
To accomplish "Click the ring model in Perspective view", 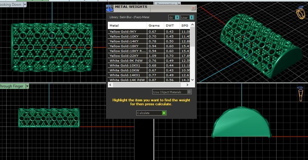I will tap(261, 46).
